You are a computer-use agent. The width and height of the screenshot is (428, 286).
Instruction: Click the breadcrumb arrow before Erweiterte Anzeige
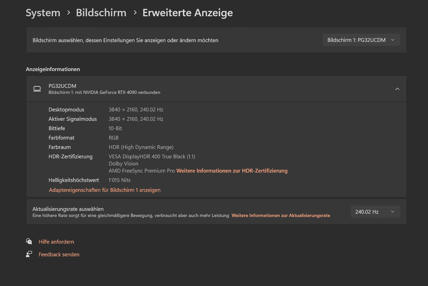(x=135, y=12)
